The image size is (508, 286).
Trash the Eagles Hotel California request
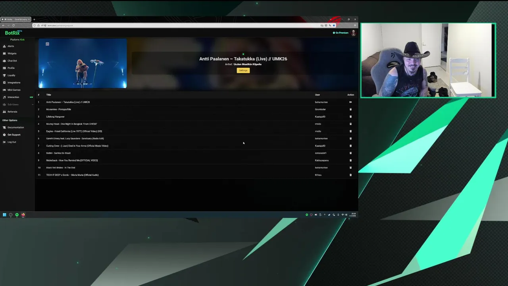point(350,131)
